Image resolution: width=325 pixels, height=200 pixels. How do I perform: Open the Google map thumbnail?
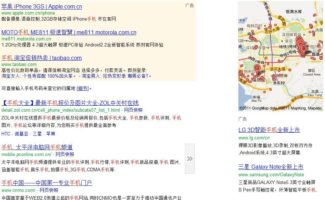280,56
